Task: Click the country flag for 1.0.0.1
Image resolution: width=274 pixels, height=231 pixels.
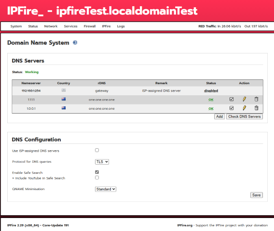Action: click(x=64, y=108)
